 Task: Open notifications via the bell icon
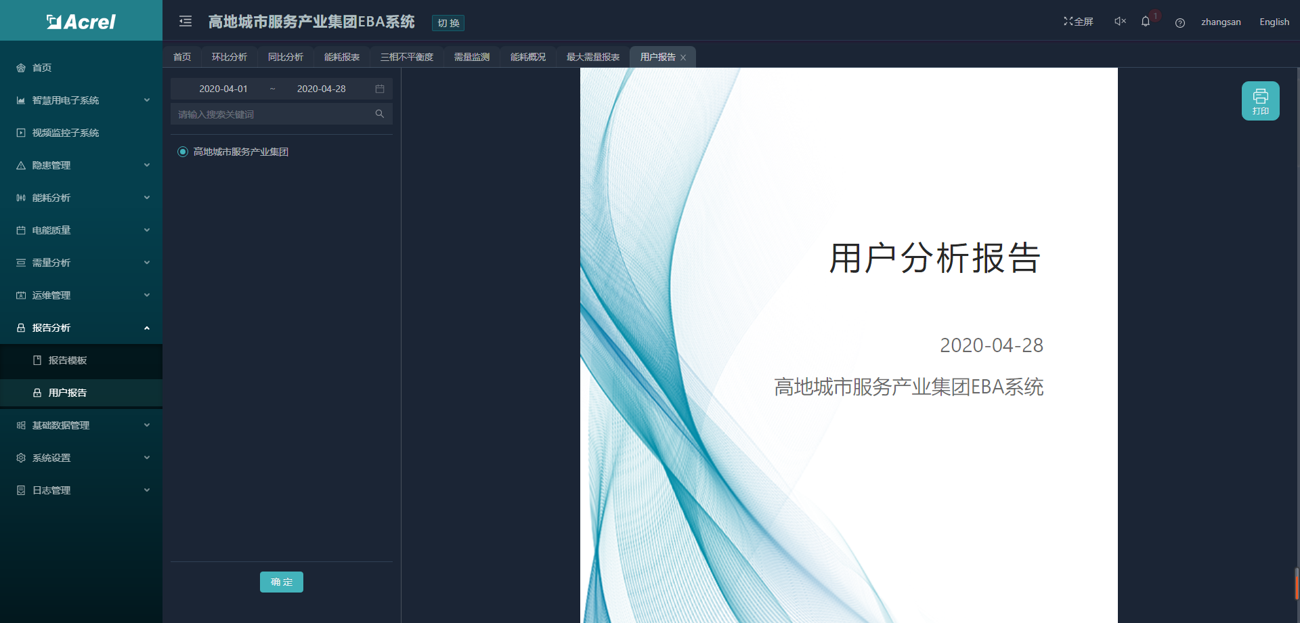[x=1146, y=22]
